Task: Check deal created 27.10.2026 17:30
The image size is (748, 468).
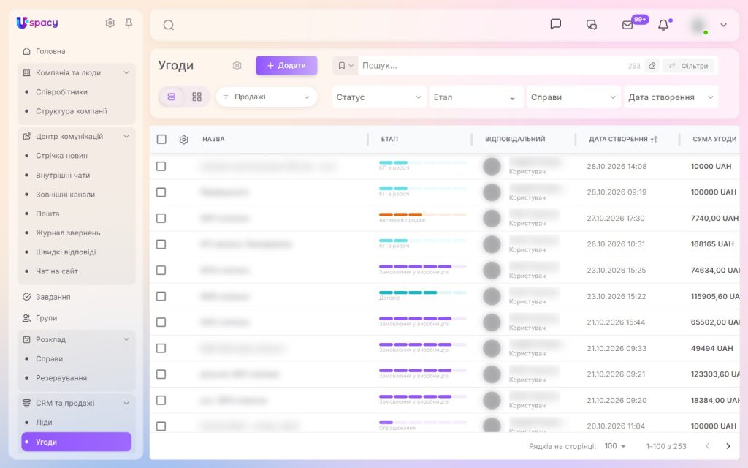Action: [x=161, y=218]
